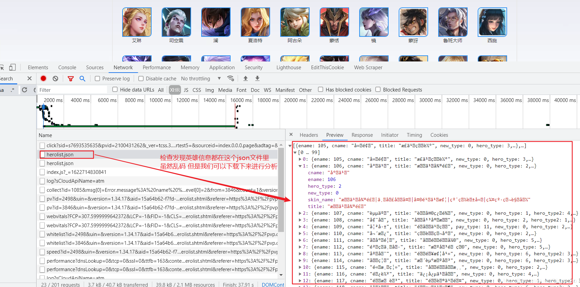Toggle regex search option icon

point(13,90)
